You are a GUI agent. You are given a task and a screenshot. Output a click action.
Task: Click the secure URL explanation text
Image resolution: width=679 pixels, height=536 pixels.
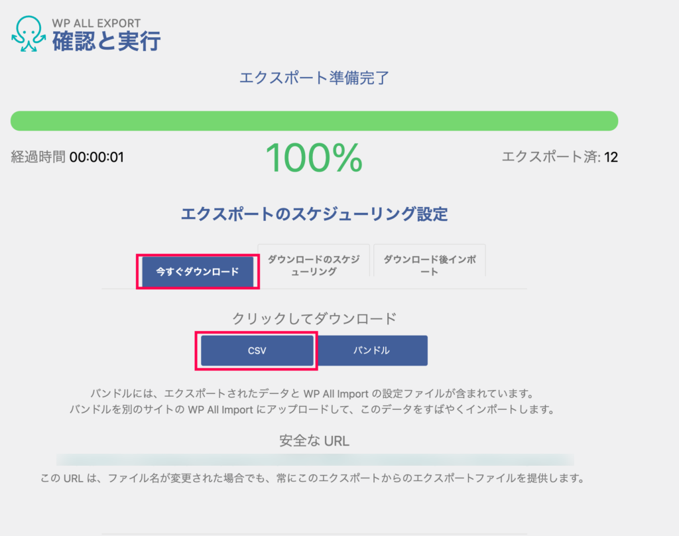tap(312, 478)
